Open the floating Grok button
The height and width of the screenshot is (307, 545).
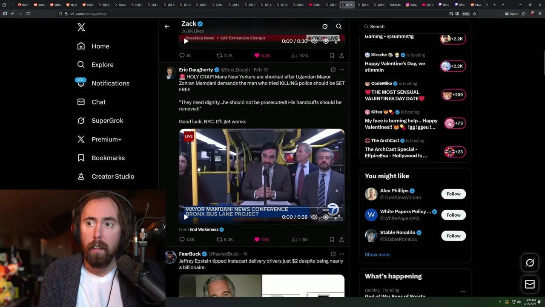[x=530, y=263]
